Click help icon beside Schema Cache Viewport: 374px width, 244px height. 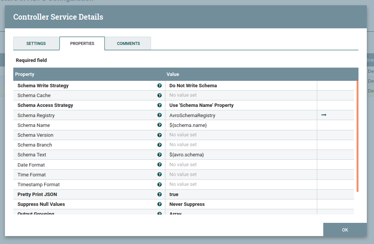[x=159, y=96]
